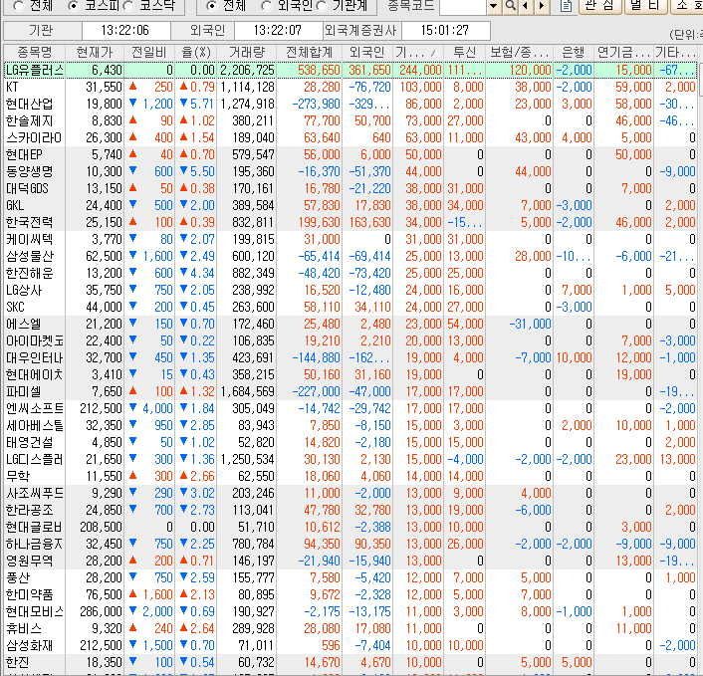Screen dimensions: 703x676
Task: Select the 휴비스 stock name
Action: pyautogui.click(x=23, y=629)
